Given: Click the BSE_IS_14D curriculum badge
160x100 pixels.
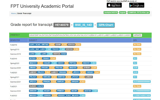Looking at the screenshot, I should pos(83,25).
